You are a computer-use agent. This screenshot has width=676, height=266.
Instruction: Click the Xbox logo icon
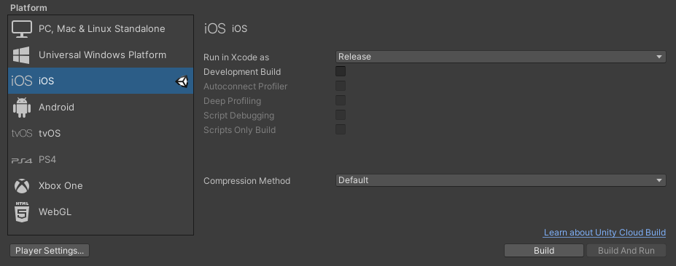click(x=22, y=186)
